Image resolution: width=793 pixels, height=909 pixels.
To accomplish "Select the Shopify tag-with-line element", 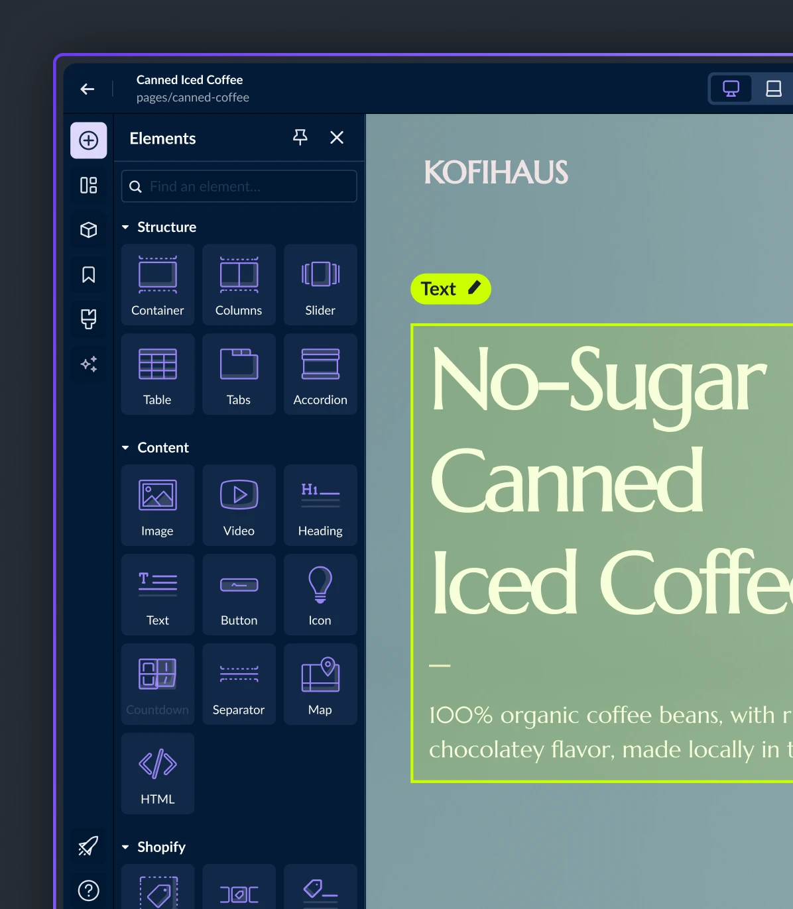I will point(320,887).
